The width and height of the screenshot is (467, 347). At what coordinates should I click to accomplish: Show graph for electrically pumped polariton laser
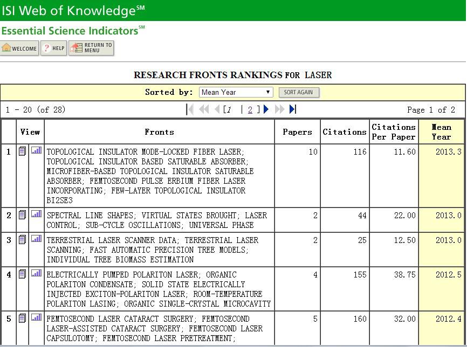pyautogui.click(x=36, y=274)
